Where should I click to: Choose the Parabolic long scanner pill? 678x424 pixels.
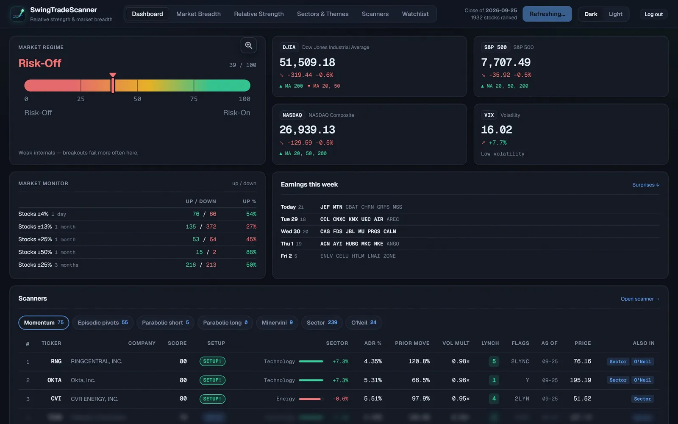click(225, 323)
